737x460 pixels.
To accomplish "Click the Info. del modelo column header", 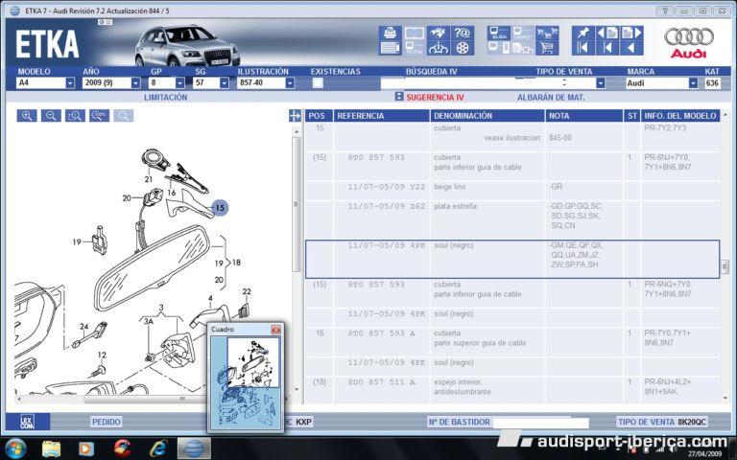I will (680, 116).
